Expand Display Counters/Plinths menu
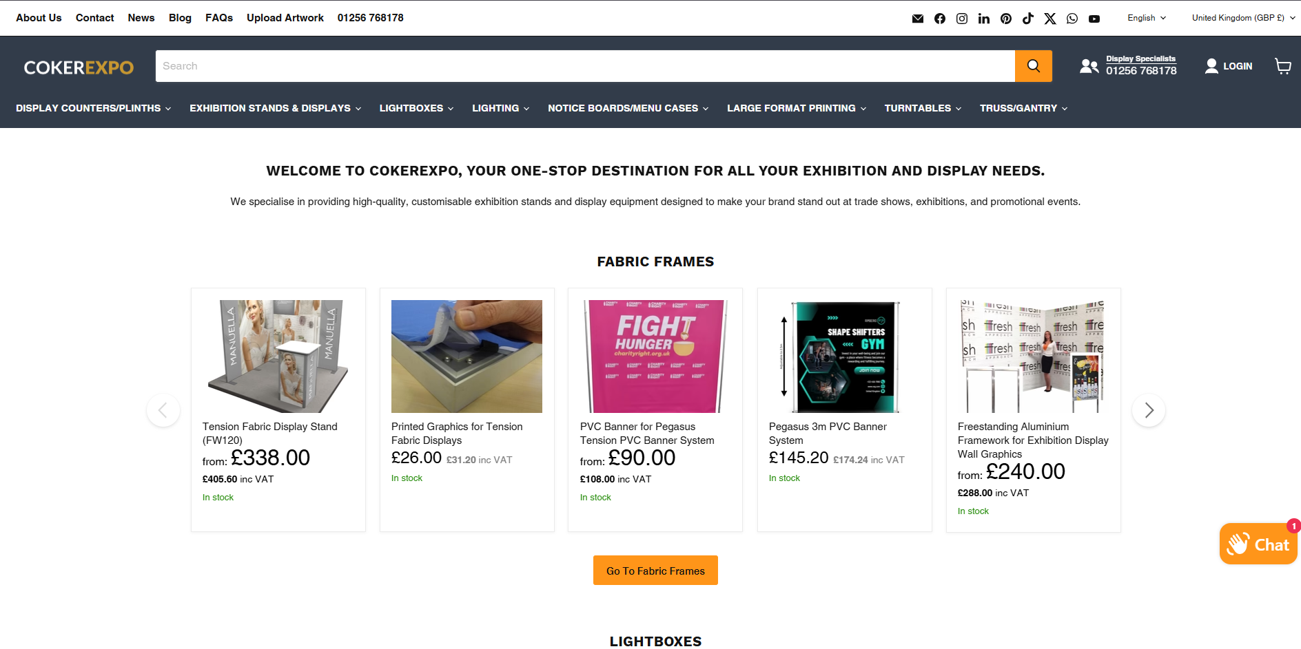 93,108
